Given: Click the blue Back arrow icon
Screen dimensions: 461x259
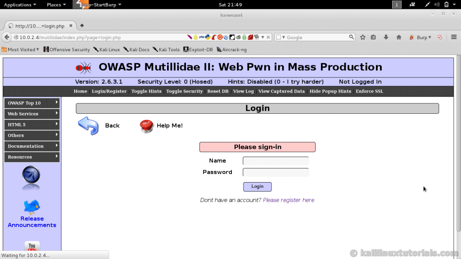Looking at the screenshot, I should [88, 126].
